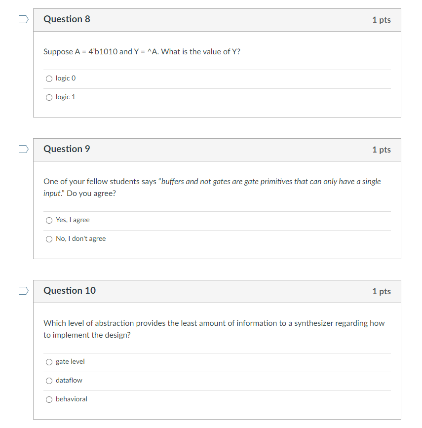422x428 pixels.
Task: Click the Question 8 header
Action: (x=67, y=19)
